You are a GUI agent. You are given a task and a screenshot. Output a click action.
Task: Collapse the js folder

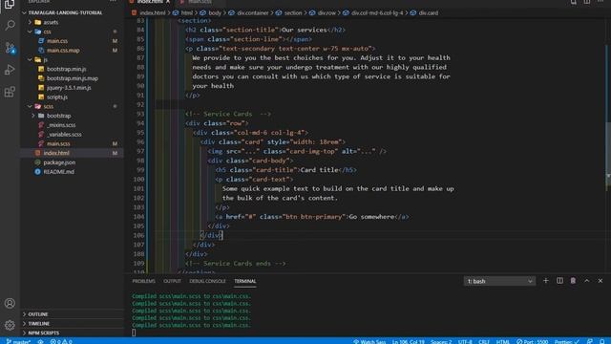tap(45, 59)
